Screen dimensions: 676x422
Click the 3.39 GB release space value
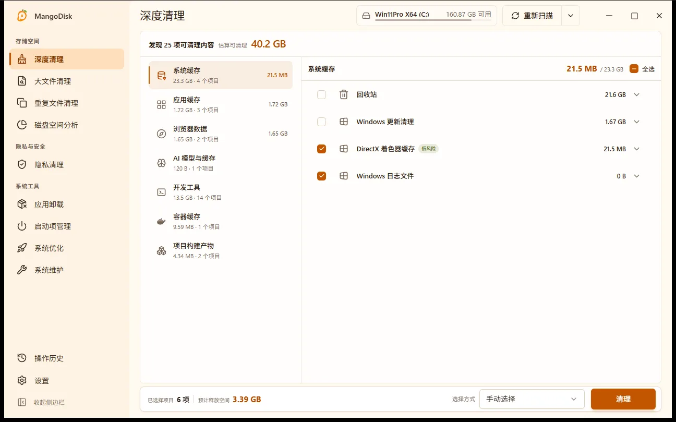[x=247, y=400]
